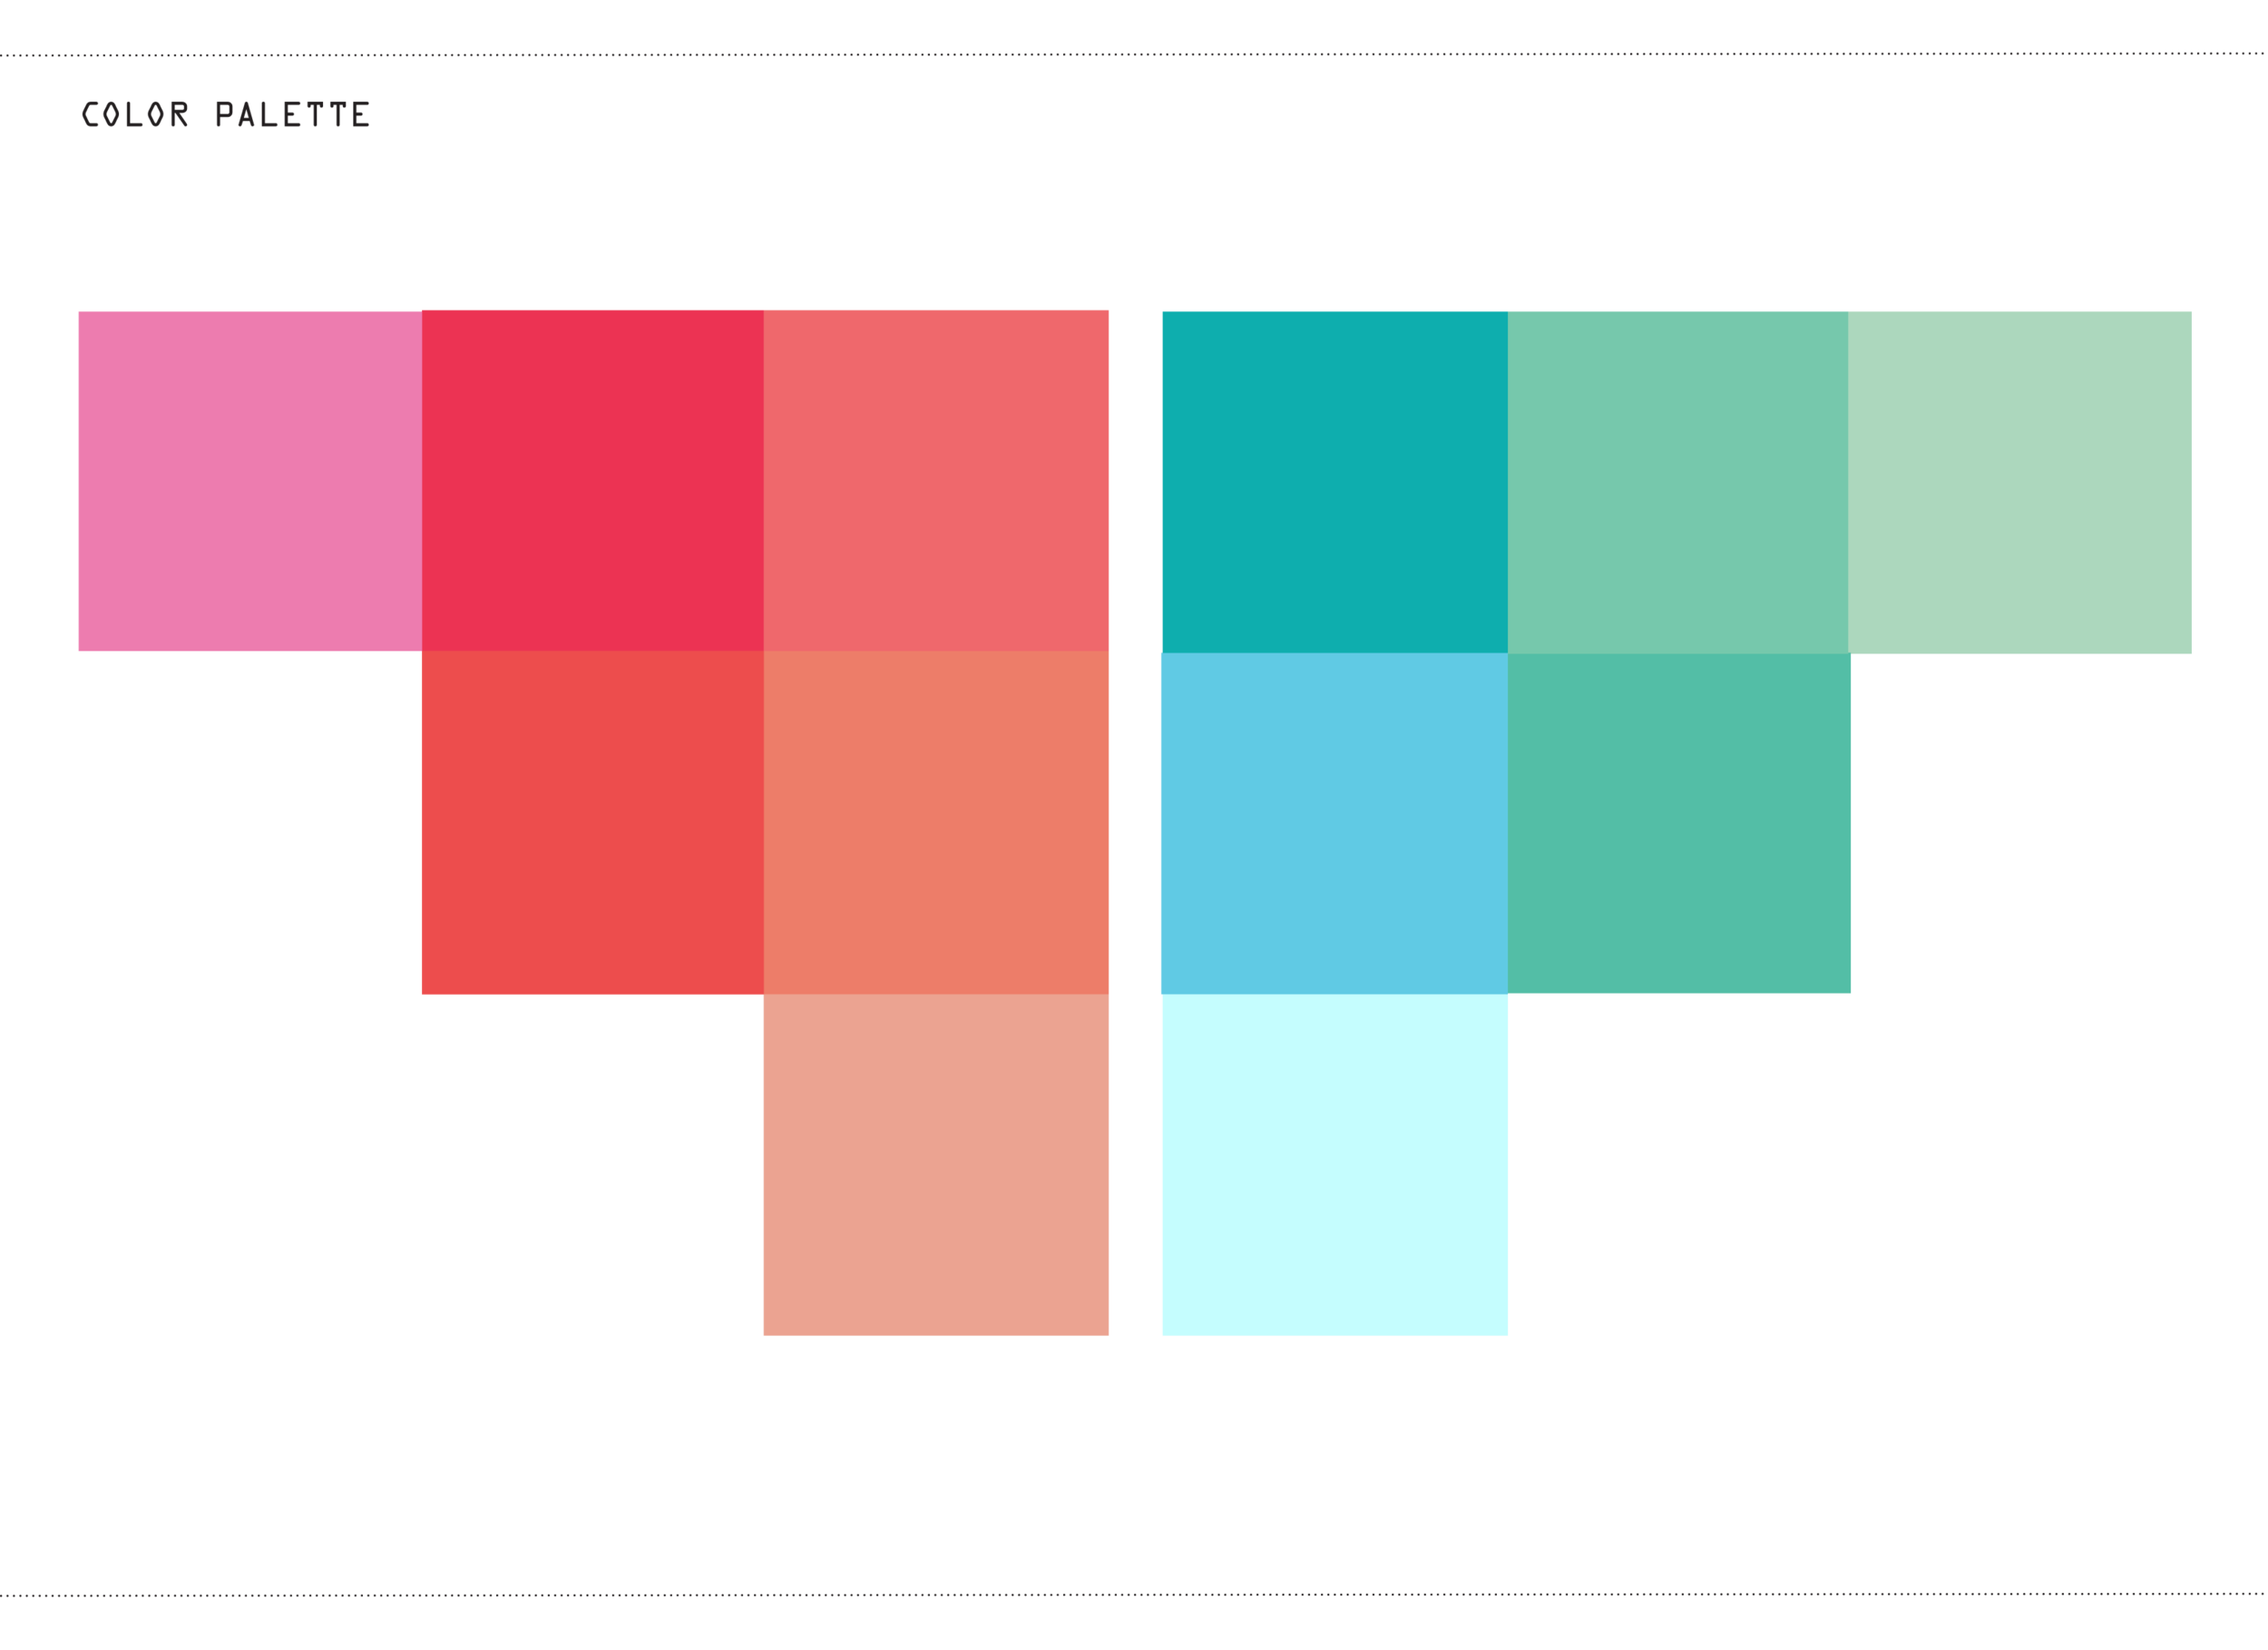Pick the coral red swatch beside crimson

(x=936, y=480)
